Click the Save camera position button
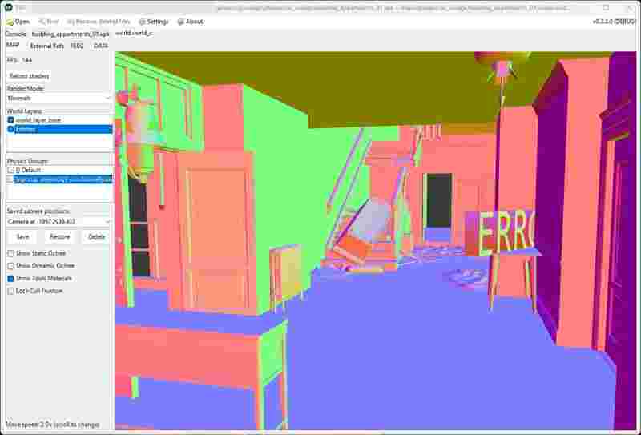 (x=22, y=237)
